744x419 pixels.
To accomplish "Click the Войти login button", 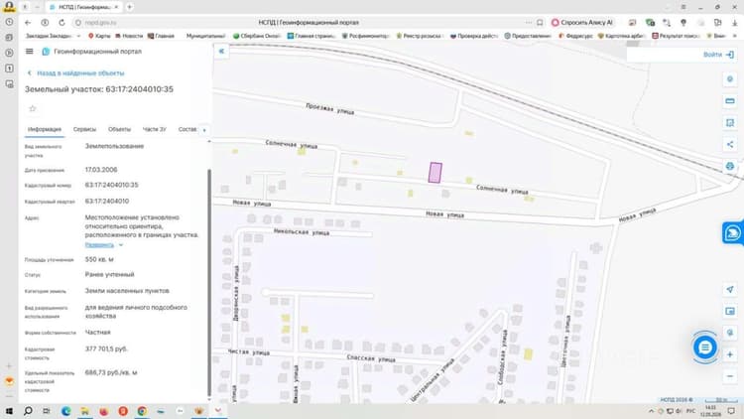I will [x=718, y=55].
